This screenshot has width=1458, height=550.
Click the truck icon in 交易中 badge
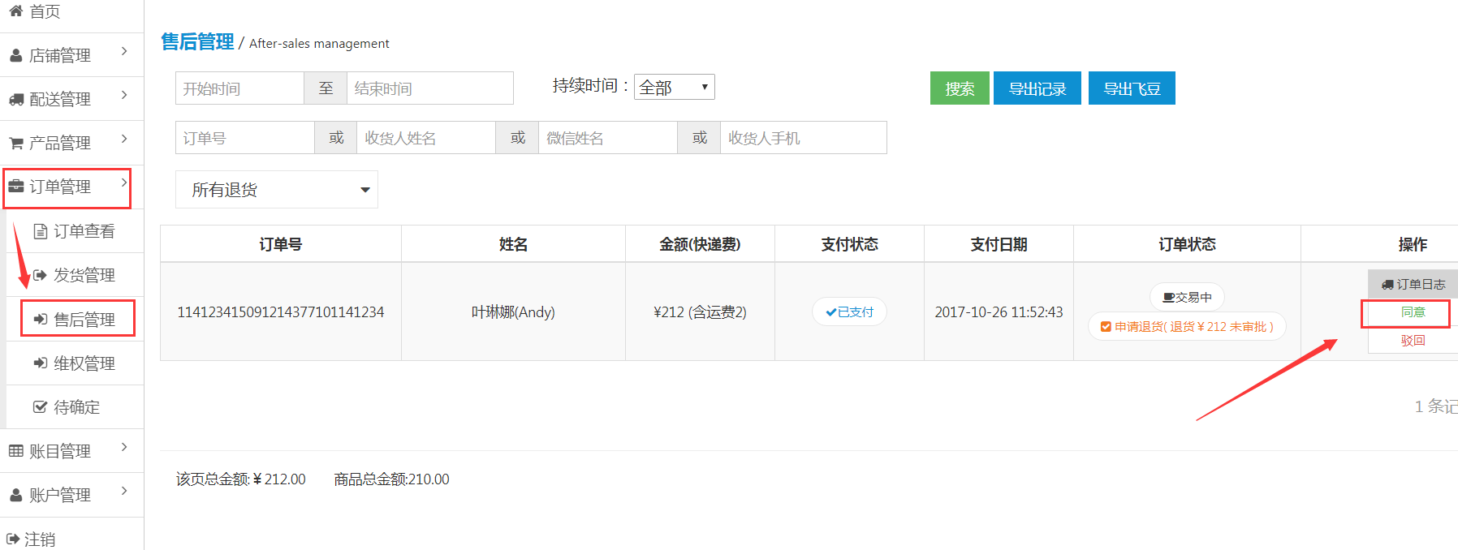1169,298
